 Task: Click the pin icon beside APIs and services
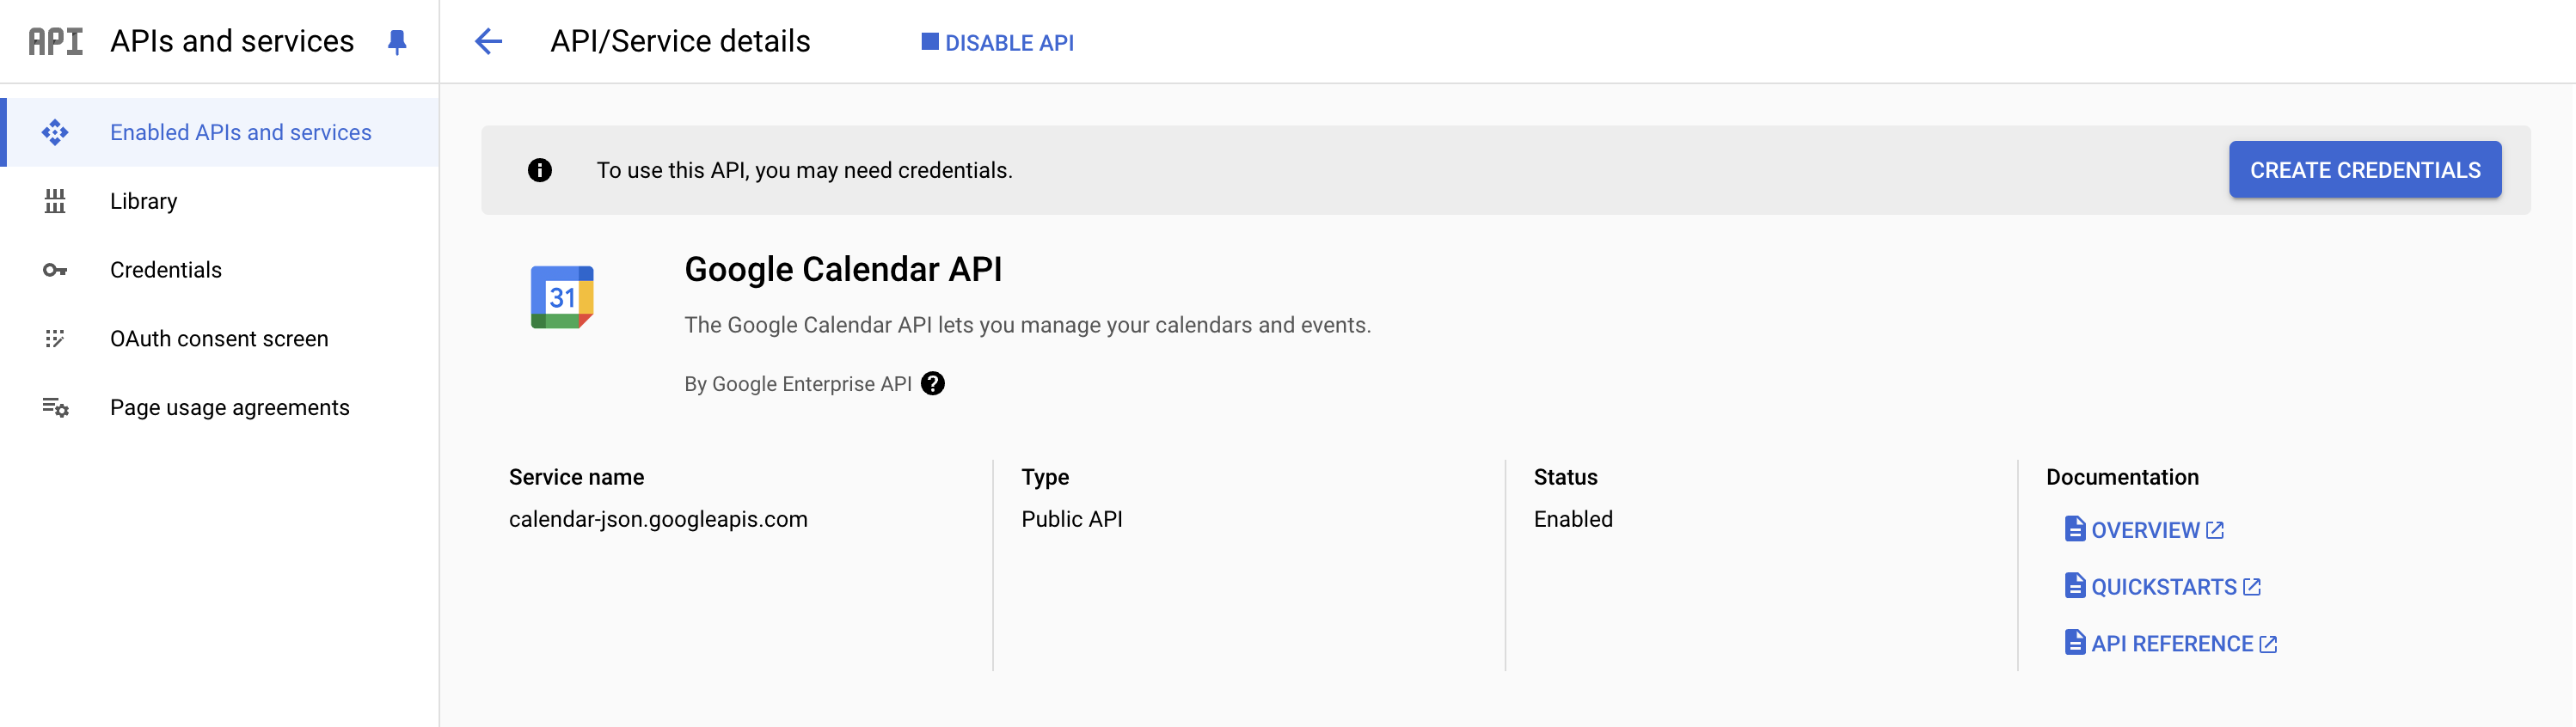[397, 42]
